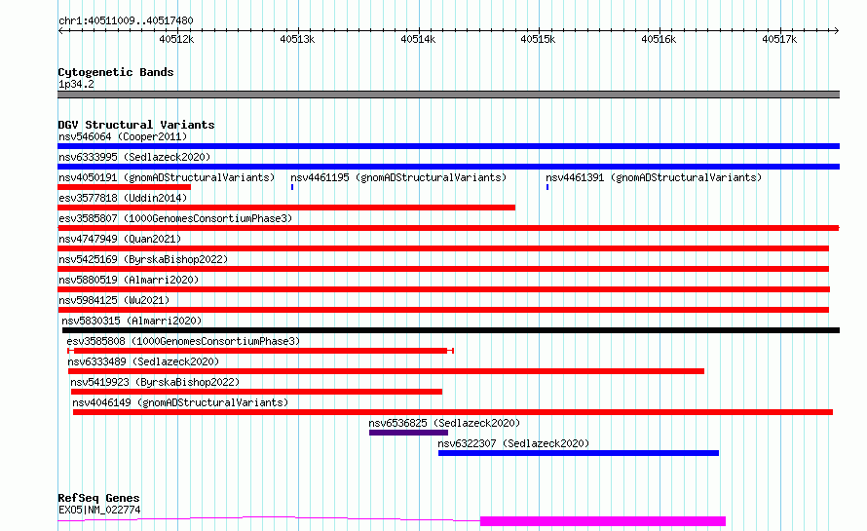Open the nsv5419923 (ByrskaBishop2022) label
Viewport: 867px width, 531px height.
(x=155, y=382)
